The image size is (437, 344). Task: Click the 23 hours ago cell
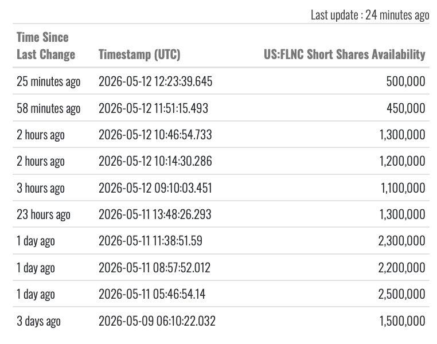pos(44,214)
